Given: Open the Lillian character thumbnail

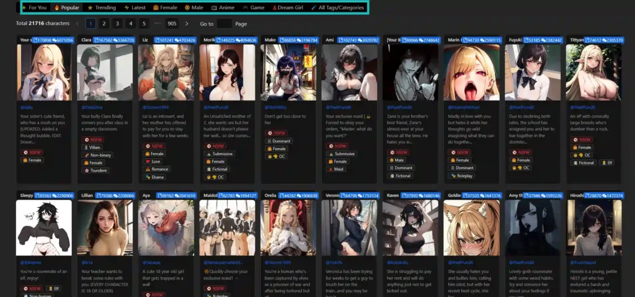Looking at the screenshot, I should [105, 228].
